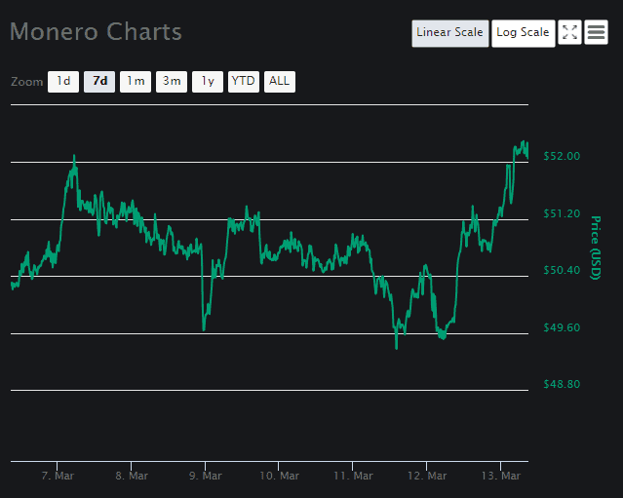Screen dimensions: 623x498
Task: Click the Monero Charts heading
Action: [96, 32]
